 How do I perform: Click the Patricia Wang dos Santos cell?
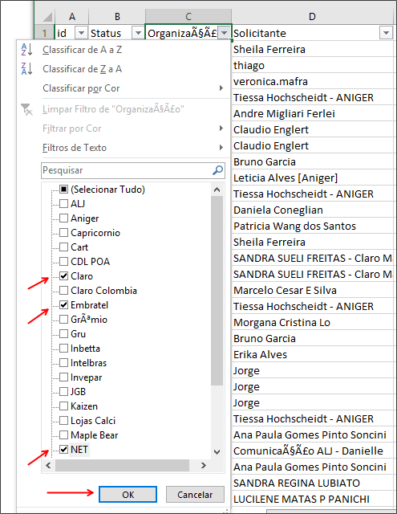pyautogui.click(x=312, y=226)
